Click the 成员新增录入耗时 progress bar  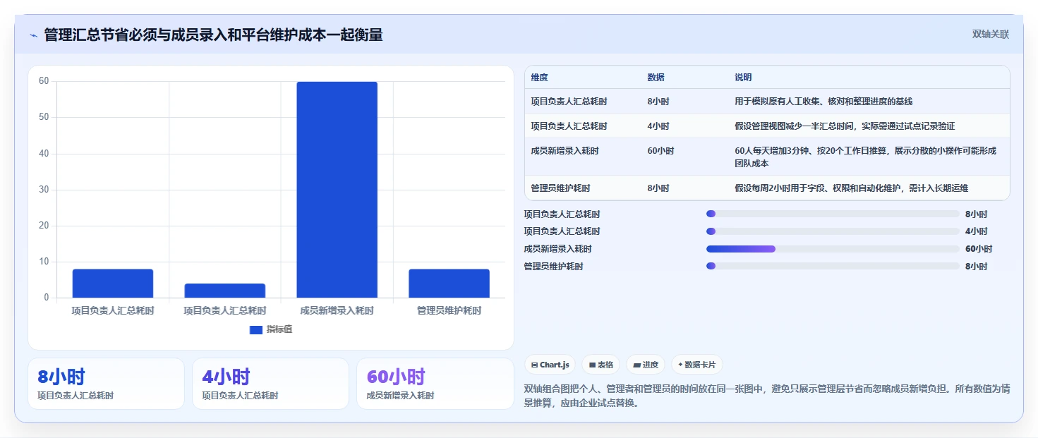pos(833,249)
